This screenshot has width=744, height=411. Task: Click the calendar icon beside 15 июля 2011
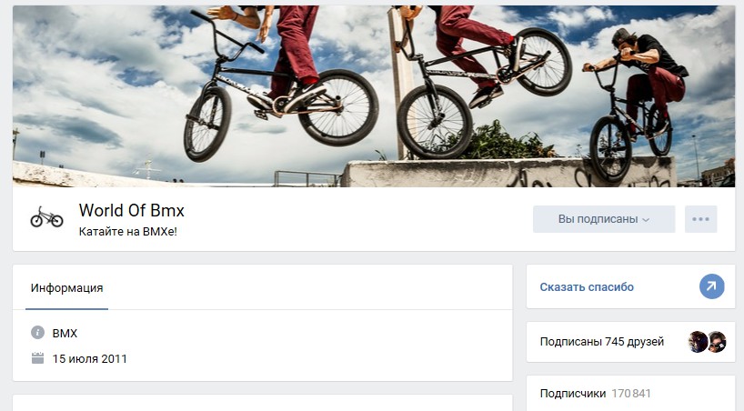(37, 358)
